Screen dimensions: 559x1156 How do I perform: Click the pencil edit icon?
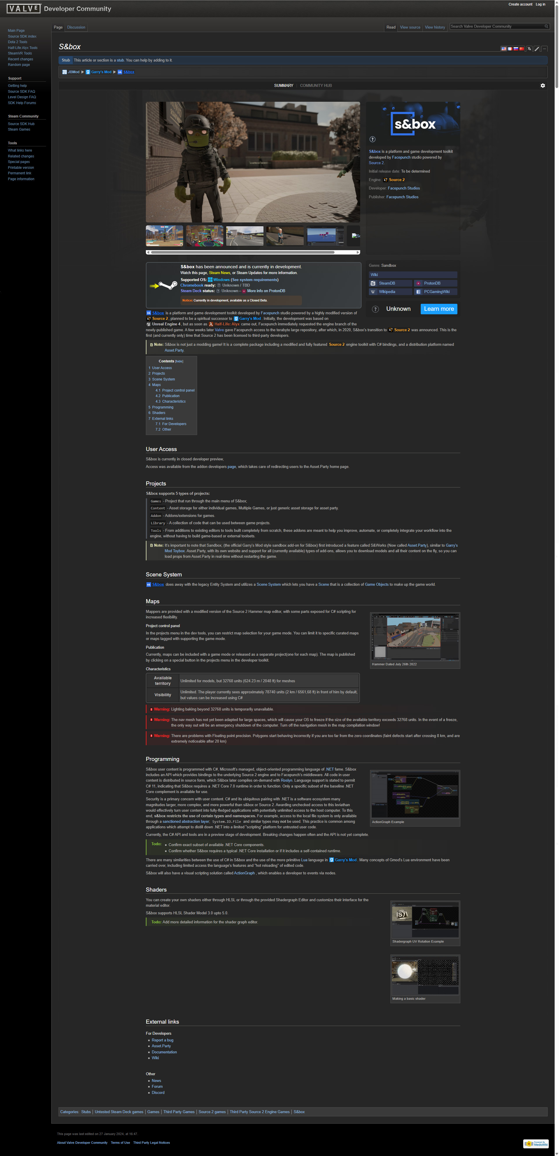pyautogui.click(x=537, y=49)
